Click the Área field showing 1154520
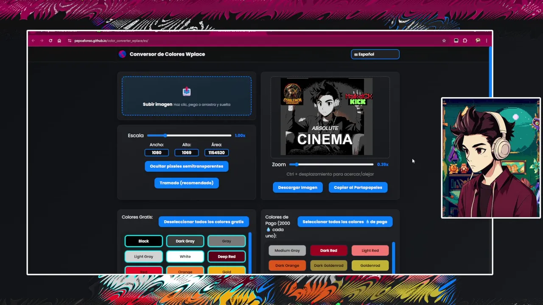The height and width of the screenshot is (305, 543). tap(216, 152)
